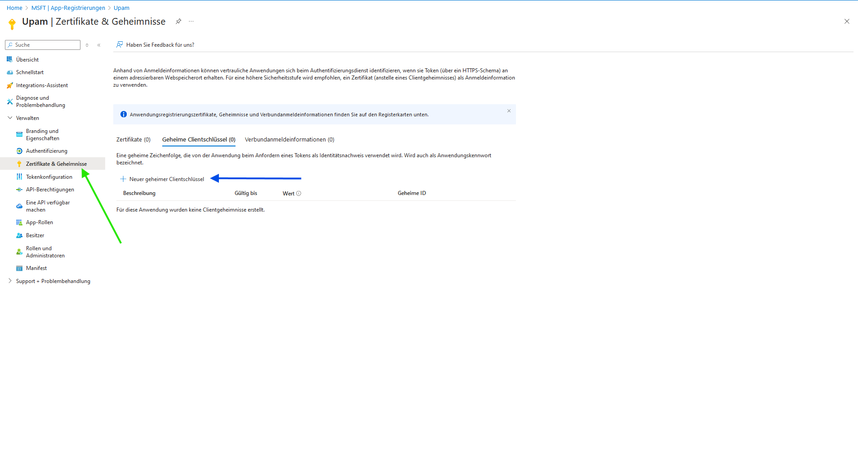Click Neuer geheimer Clientschlüssel button

coord(162,179)
